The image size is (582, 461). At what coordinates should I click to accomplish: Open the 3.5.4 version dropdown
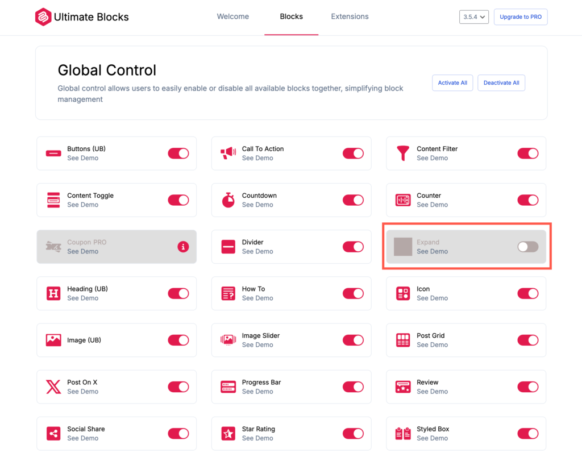[x=474, y=17]
